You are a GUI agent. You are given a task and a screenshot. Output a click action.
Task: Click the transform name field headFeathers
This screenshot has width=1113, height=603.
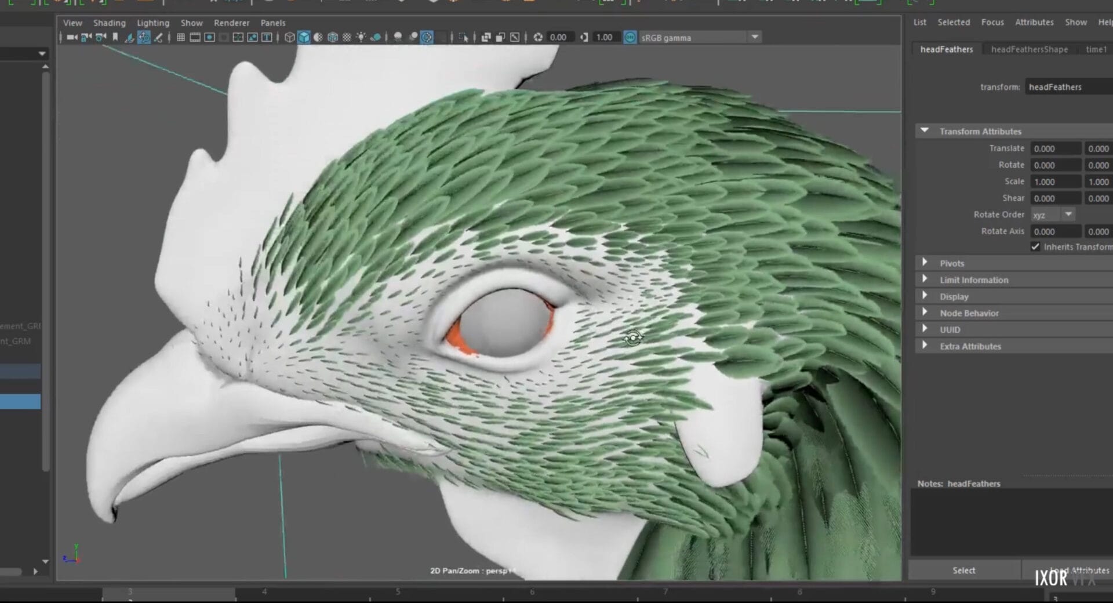coord(1069,87)
